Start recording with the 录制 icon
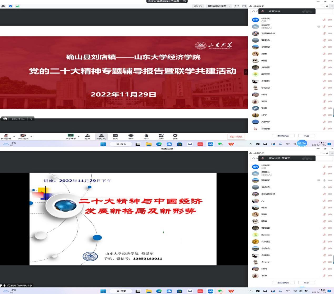The height and width of the screenshot is (294, 334). coord(131,136)
